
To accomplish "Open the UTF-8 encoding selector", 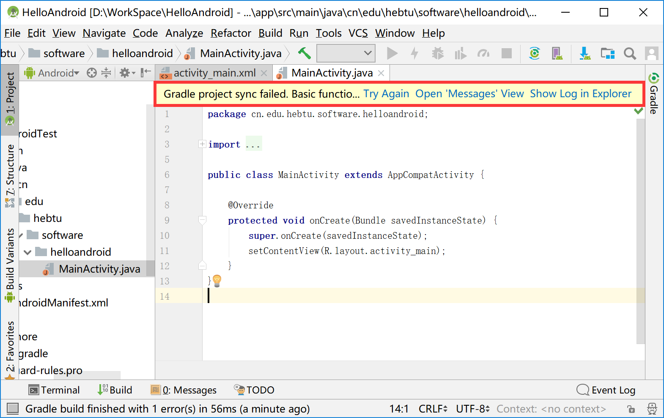I will tap(473, 409).
